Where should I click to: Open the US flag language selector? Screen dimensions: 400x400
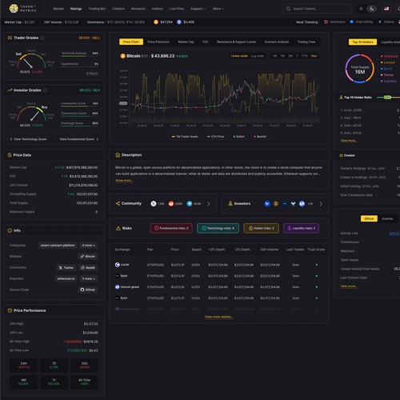tap(386, 9)
